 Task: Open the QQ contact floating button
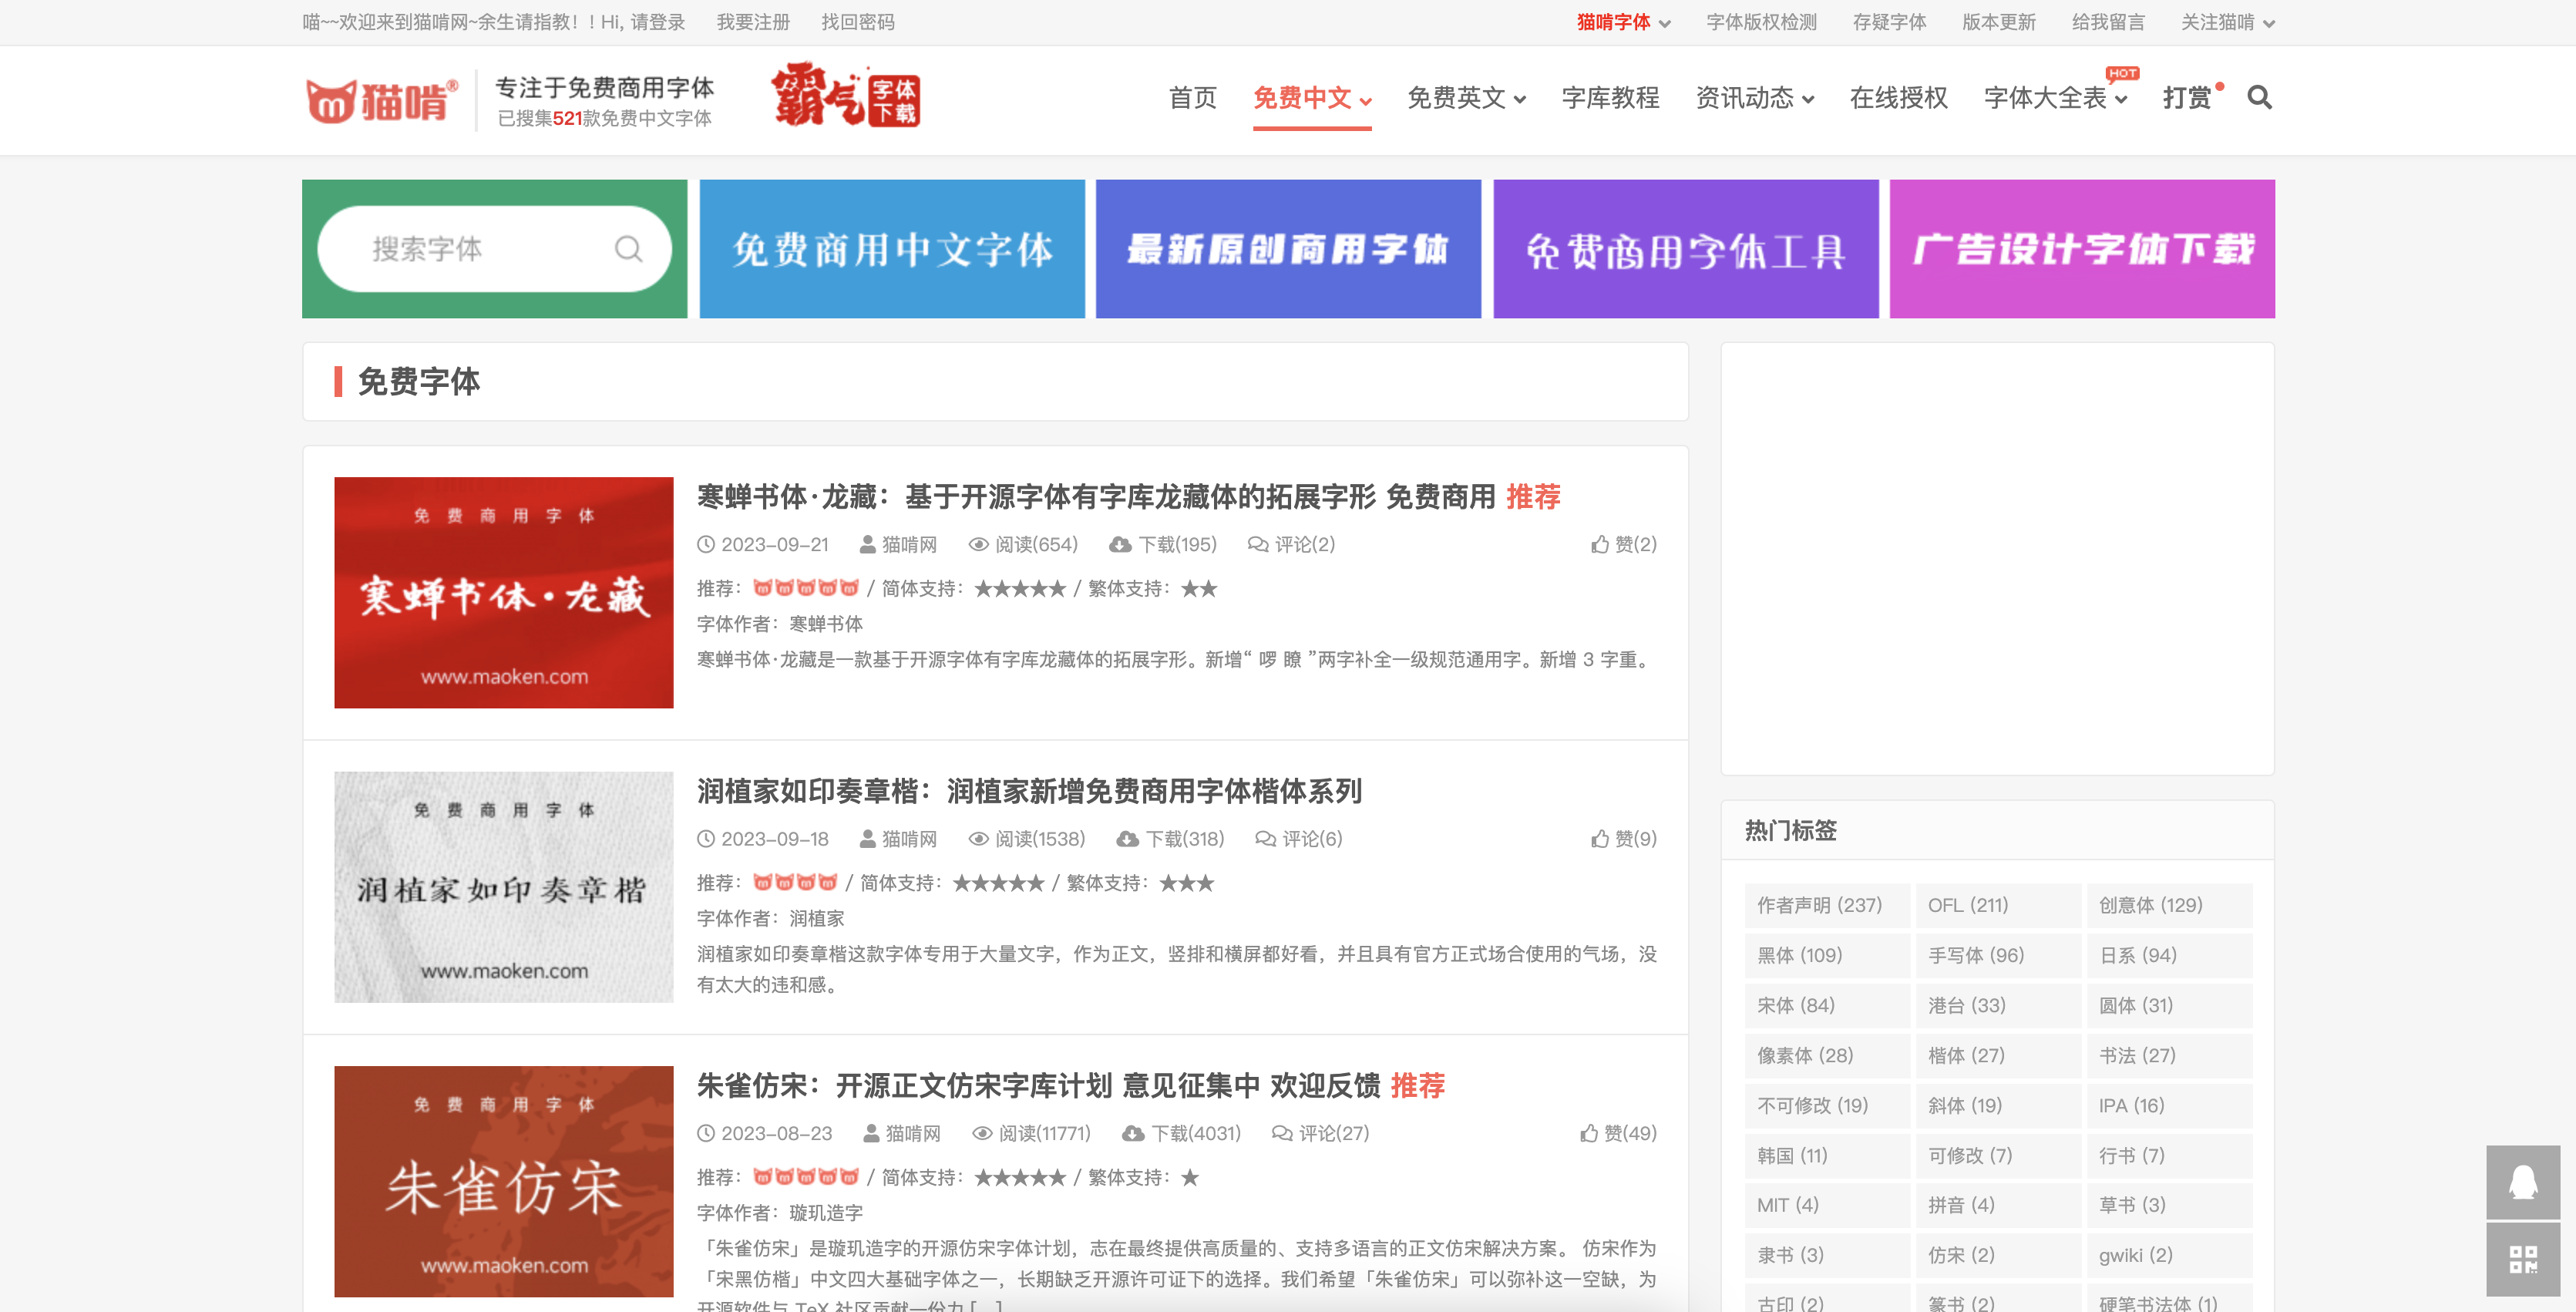[x=2523, y=1182]
